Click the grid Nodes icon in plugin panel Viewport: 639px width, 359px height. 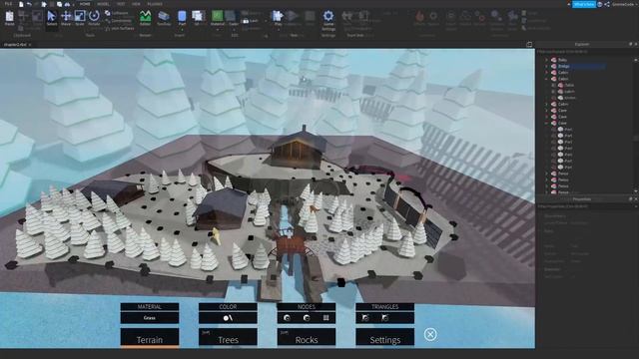(326, 318)
